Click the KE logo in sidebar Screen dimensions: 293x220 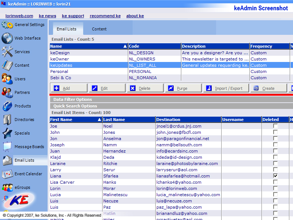click(19, 200)
